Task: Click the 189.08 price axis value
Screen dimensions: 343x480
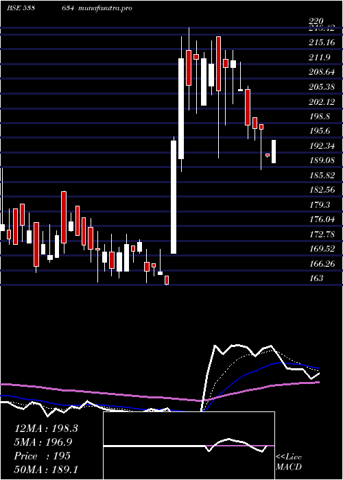Action: [x=322, y=160]
